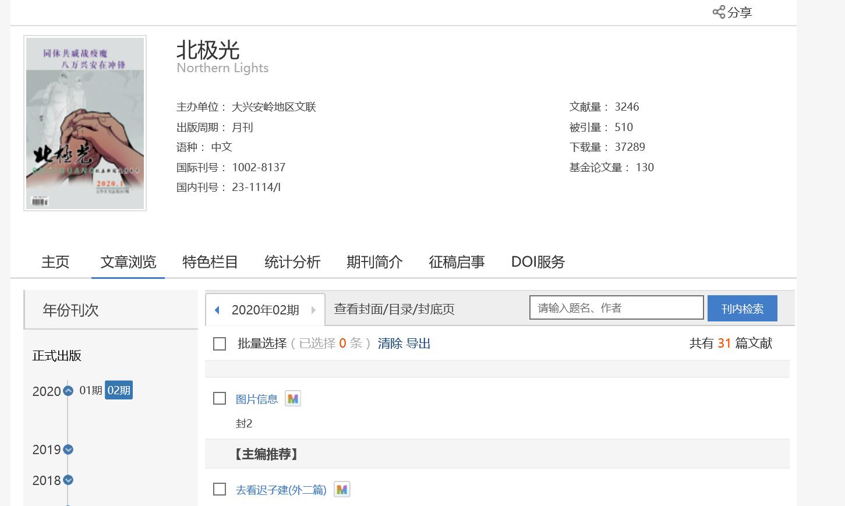Click the 导出 export link
The height and width of the screenshot is (506, 845).
[x=418, y=344]
